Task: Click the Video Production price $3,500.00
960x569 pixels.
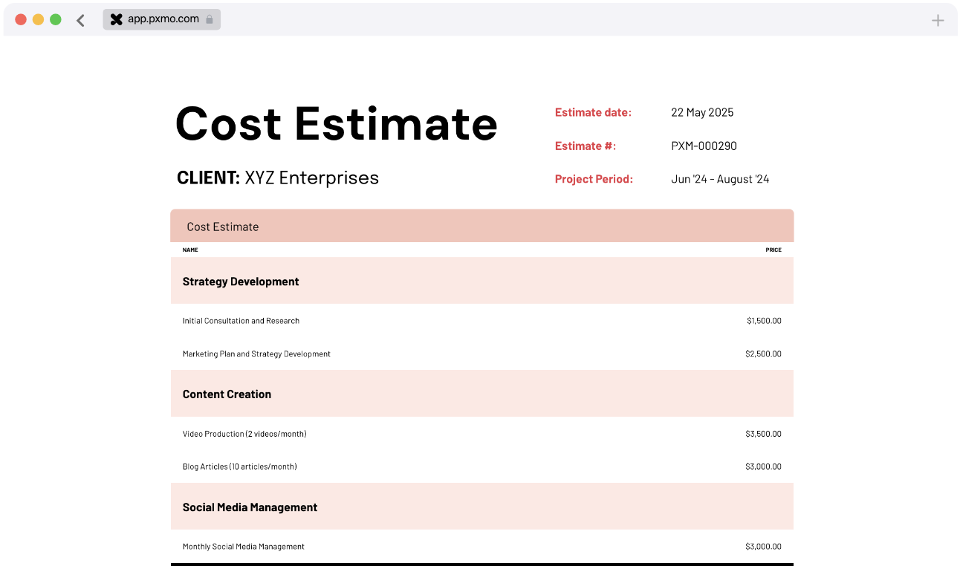Action: click(x=762, y=434)
